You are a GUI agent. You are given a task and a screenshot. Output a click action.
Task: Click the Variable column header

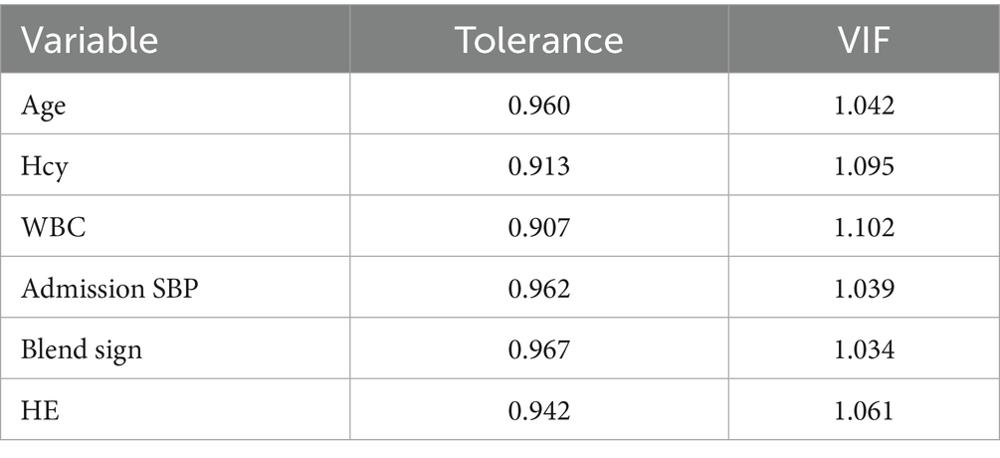pos(91,40)
